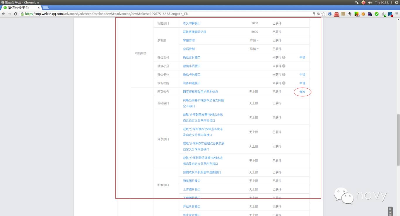Click the green padlock in the address bar
The width and height of the screenshot is (400, 216).
pos(23,14)
